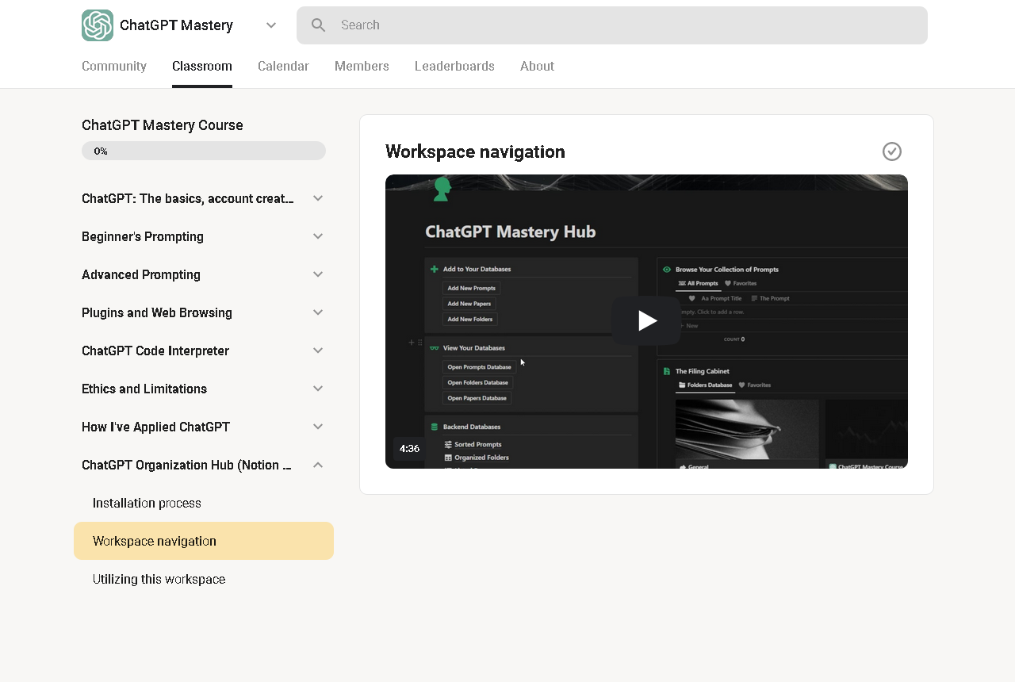Focus the Search input field
1015x682 pixels.
pyautogui.click(x=612, y=25)
